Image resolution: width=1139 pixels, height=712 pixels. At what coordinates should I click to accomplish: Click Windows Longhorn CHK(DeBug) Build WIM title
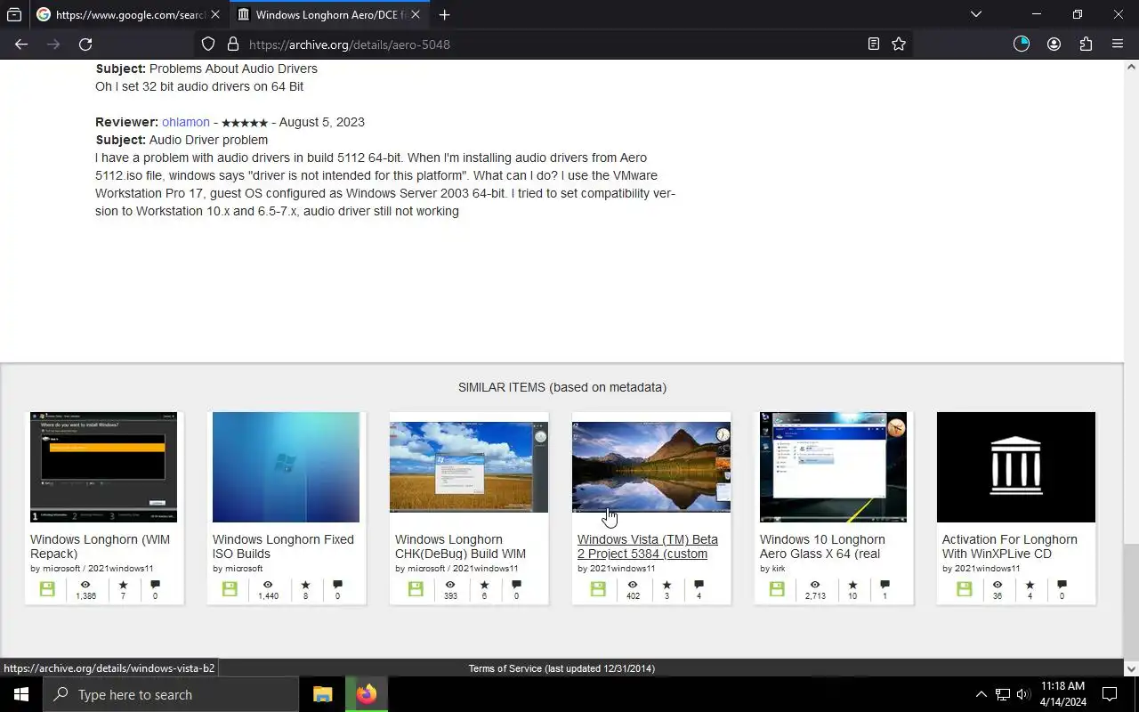[460, 546]
